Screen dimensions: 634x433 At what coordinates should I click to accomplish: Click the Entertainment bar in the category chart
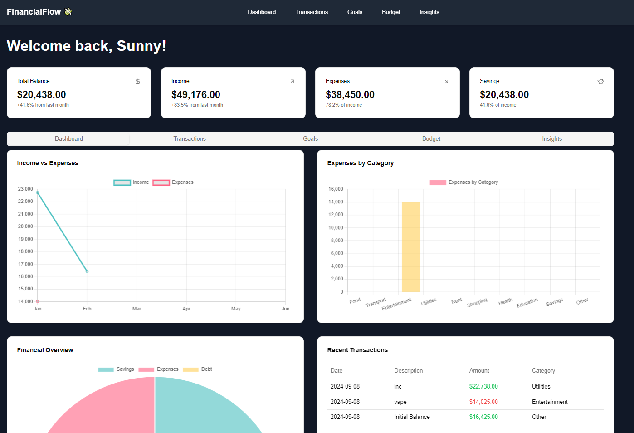pyautogui.click(x=410, y=247)
